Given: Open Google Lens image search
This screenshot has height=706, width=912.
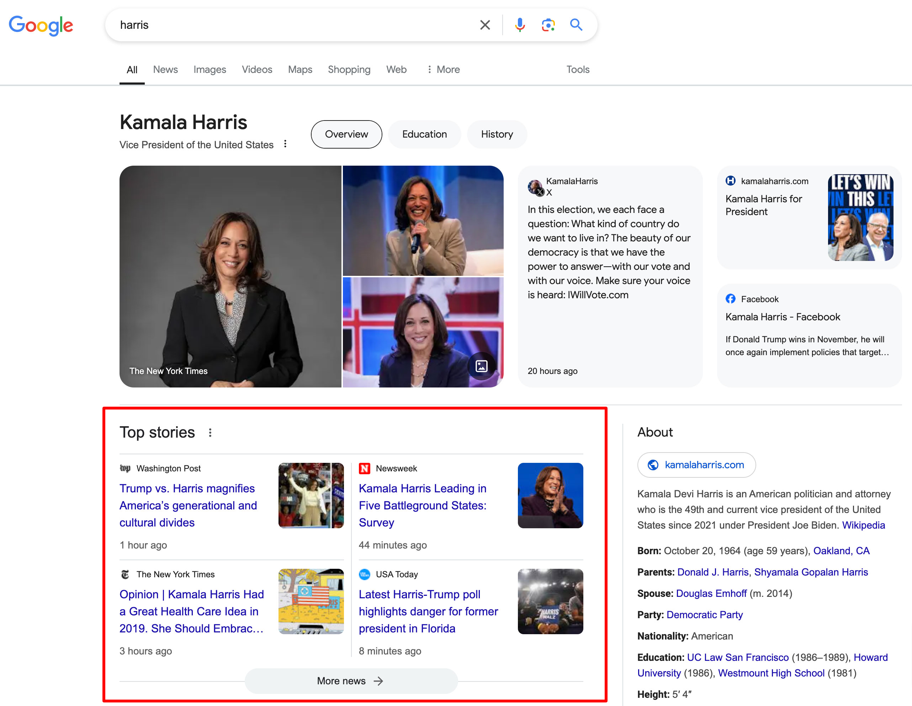Looking at the screenshot, I should (548, 25).
